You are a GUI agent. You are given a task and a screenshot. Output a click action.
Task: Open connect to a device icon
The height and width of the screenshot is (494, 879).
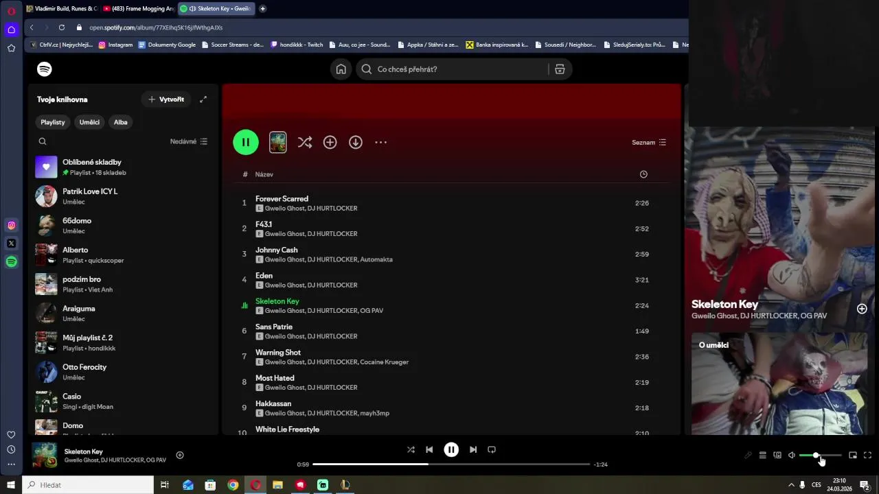pyautogui.click(x=777, y=456)
